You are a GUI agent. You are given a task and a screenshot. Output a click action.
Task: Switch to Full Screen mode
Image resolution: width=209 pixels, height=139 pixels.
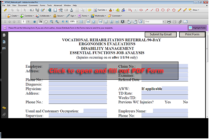click(x=122, y=22)
